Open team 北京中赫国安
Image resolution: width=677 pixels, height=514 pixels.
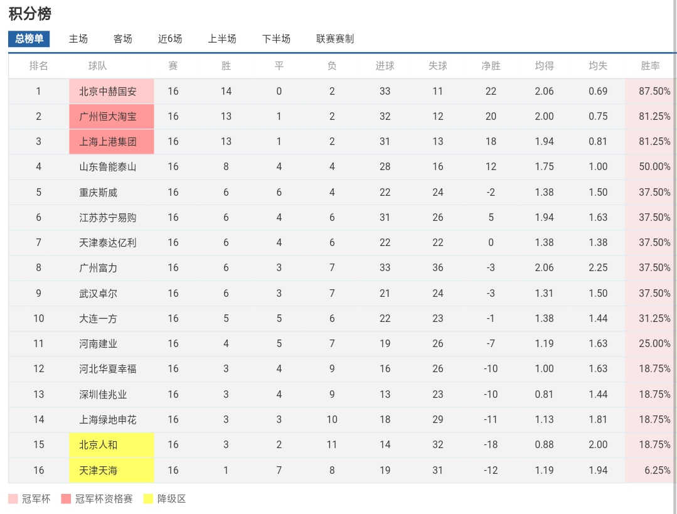107,92
